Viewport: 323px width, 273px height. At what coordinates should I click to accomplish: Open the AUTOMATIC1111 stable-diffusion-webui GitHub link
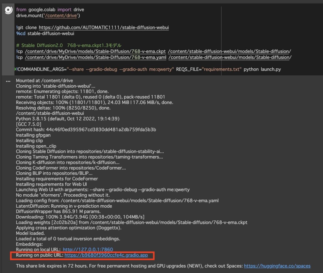click(x=104, y=27)
